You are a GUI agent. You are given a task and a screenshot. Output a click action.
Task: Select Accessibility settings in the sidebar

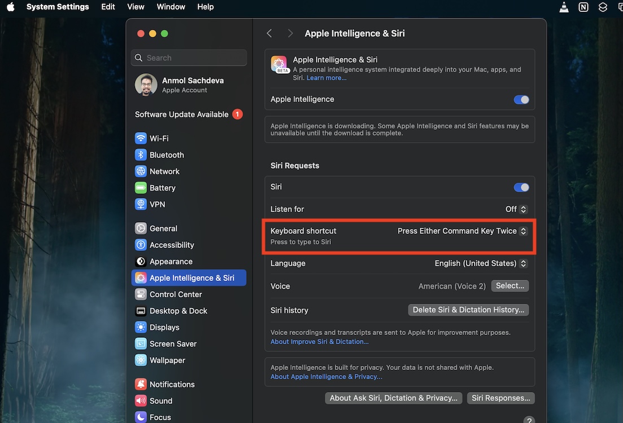click(x=172, y=245)
